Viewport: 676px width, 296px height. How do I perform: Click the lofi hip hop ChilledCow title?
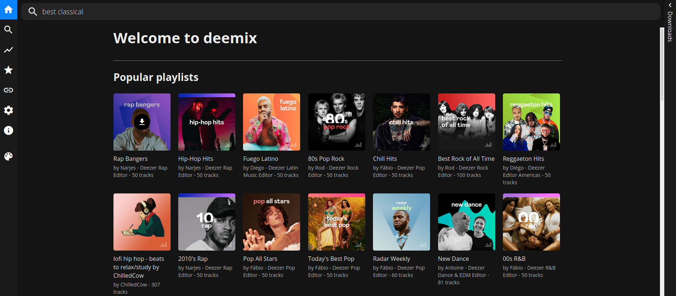point(139,267)
